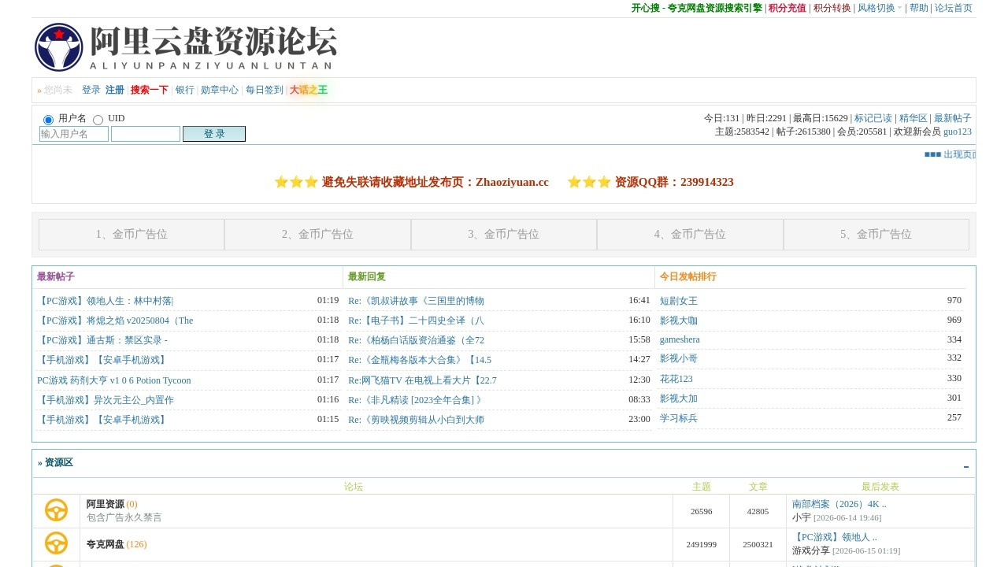Open the 精华区 link
This screenshot has height=567, width=1008.
(913, 118)
